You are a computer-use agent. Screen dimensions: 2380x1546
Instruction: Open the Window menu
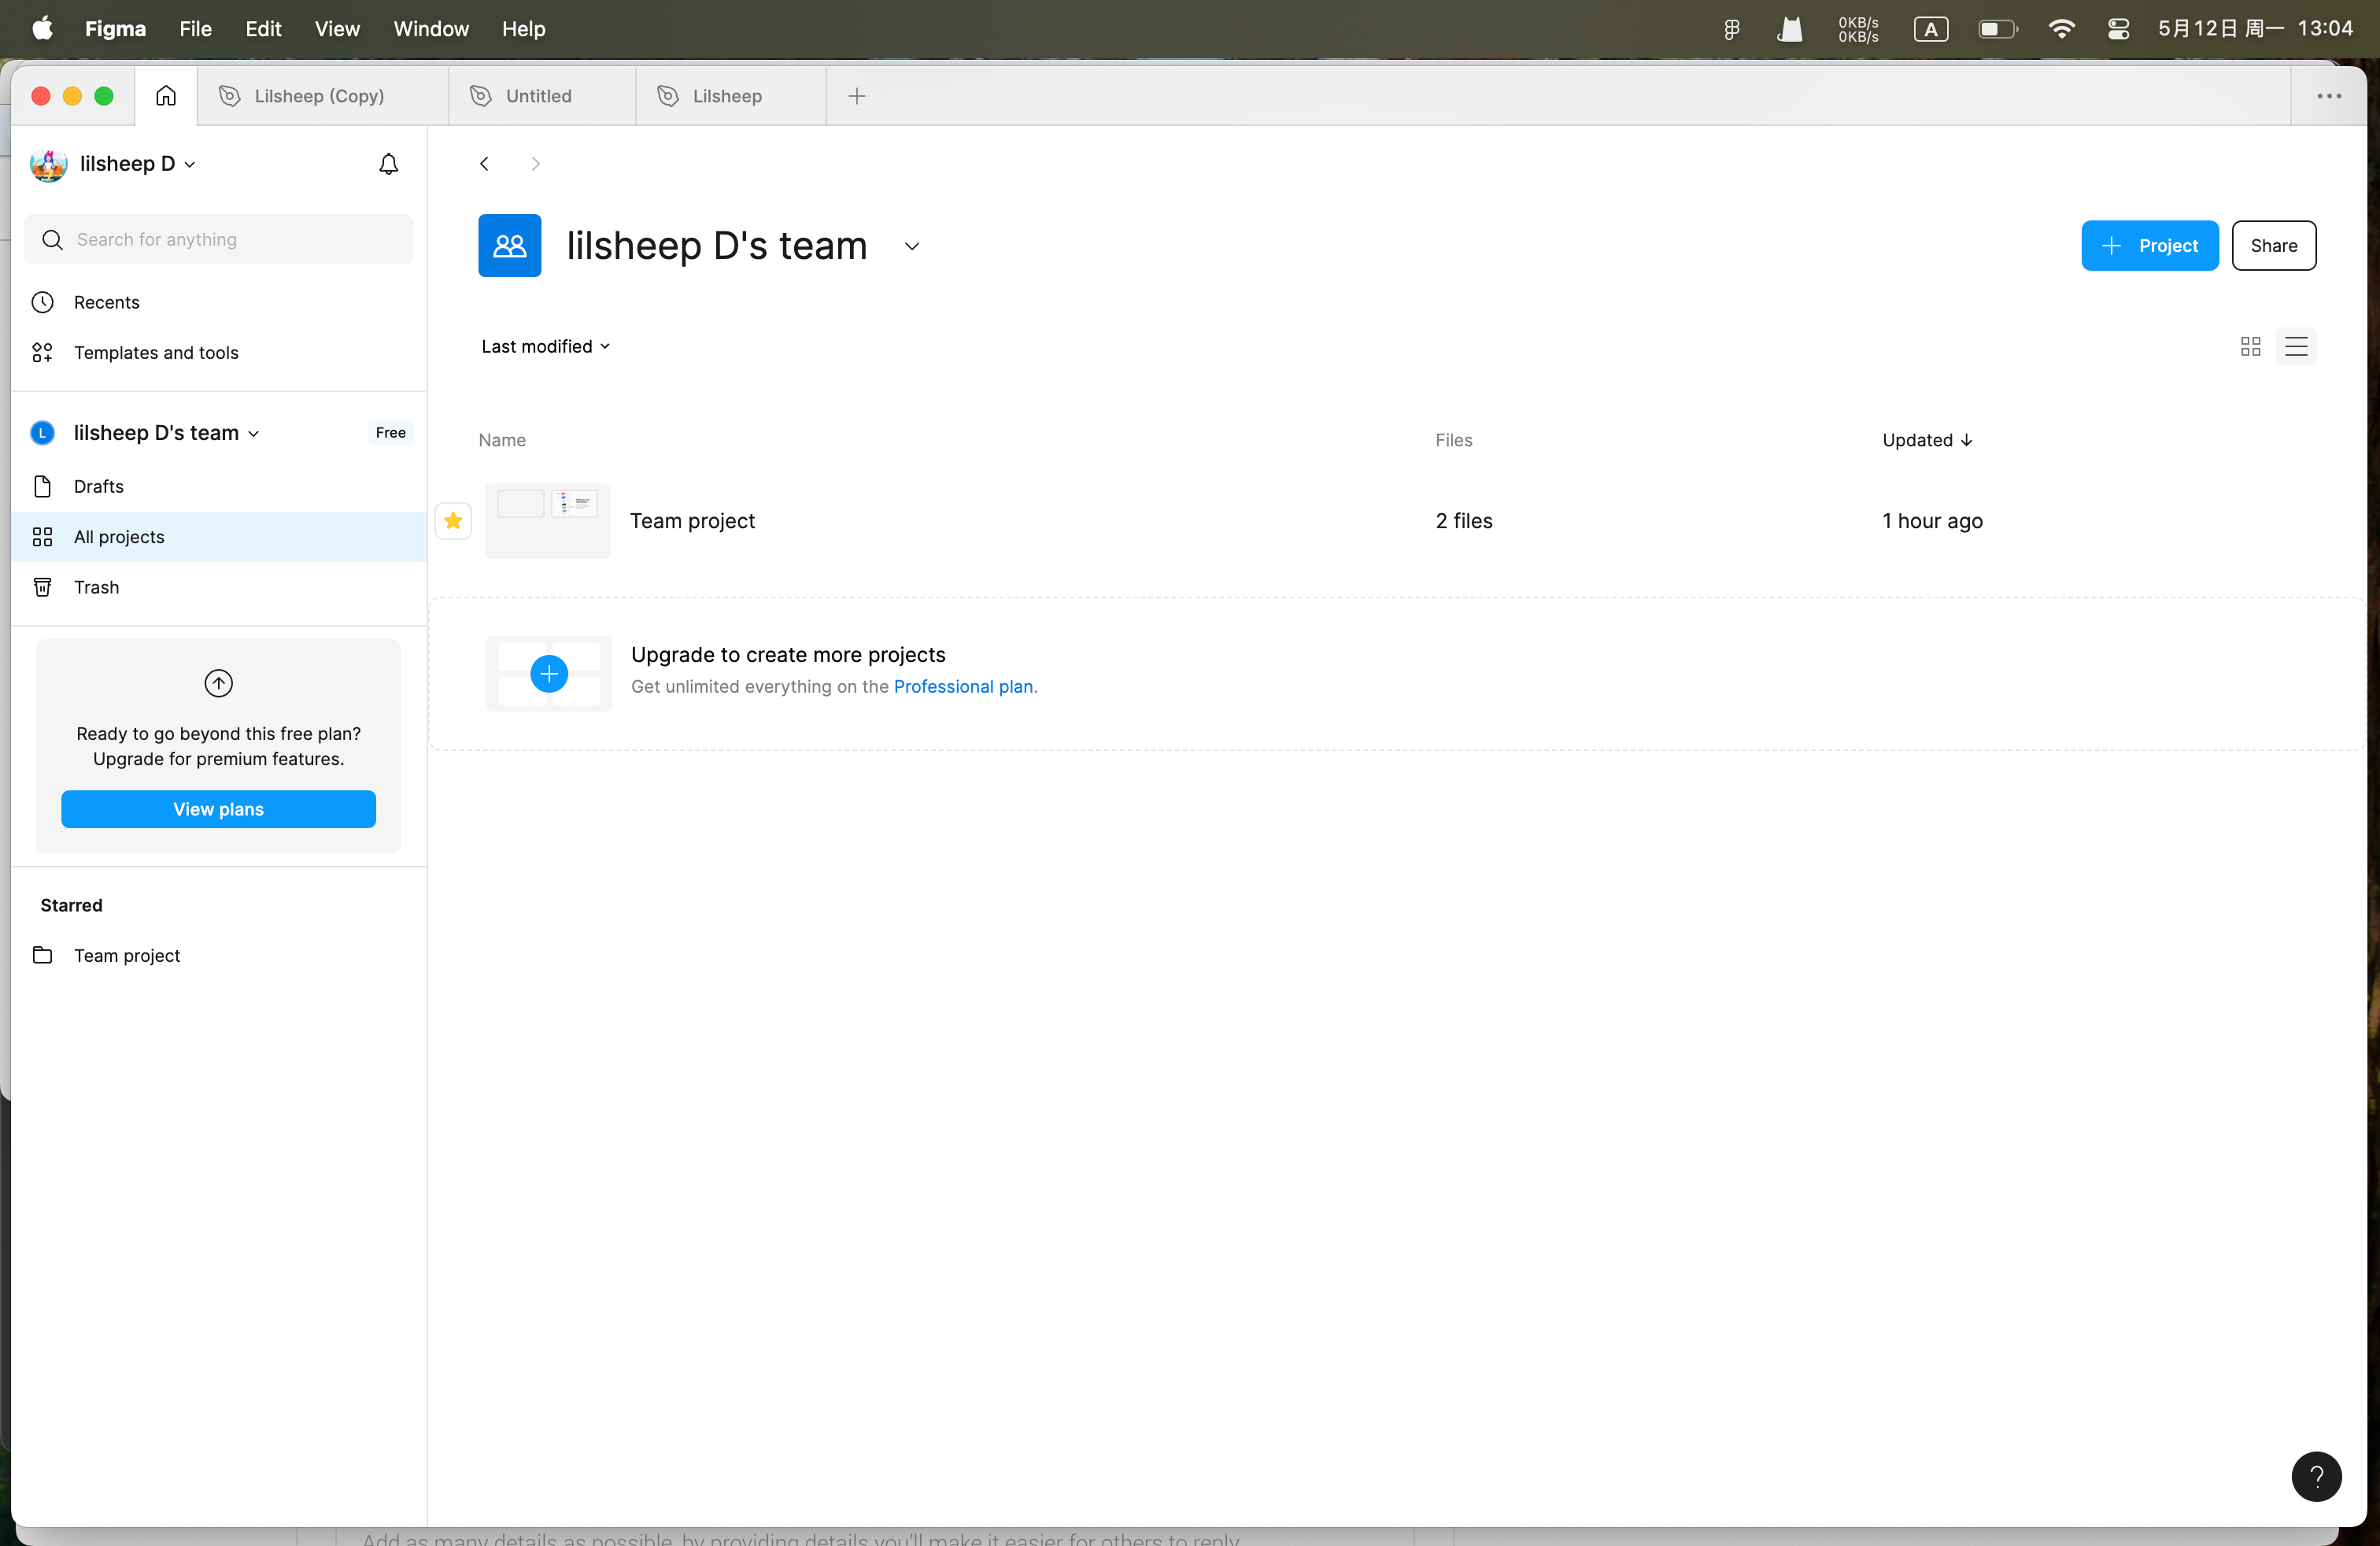(431, 29)
